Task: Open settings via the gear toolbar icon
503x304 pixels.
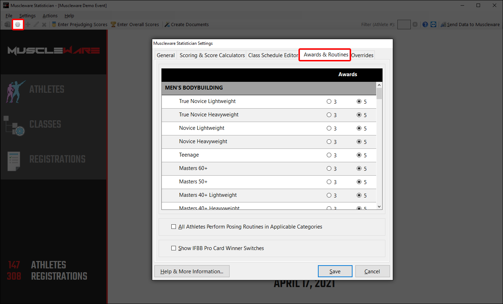Action: pos(18,25)
